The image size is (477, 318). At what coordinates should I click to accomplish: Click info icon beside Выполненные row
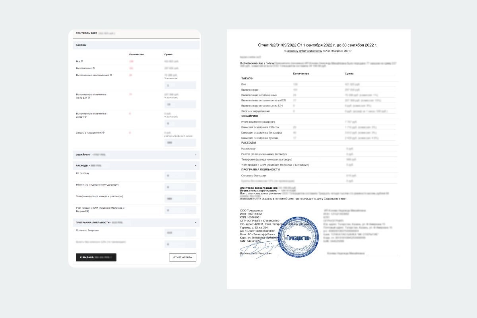click(x=93, y=68)
